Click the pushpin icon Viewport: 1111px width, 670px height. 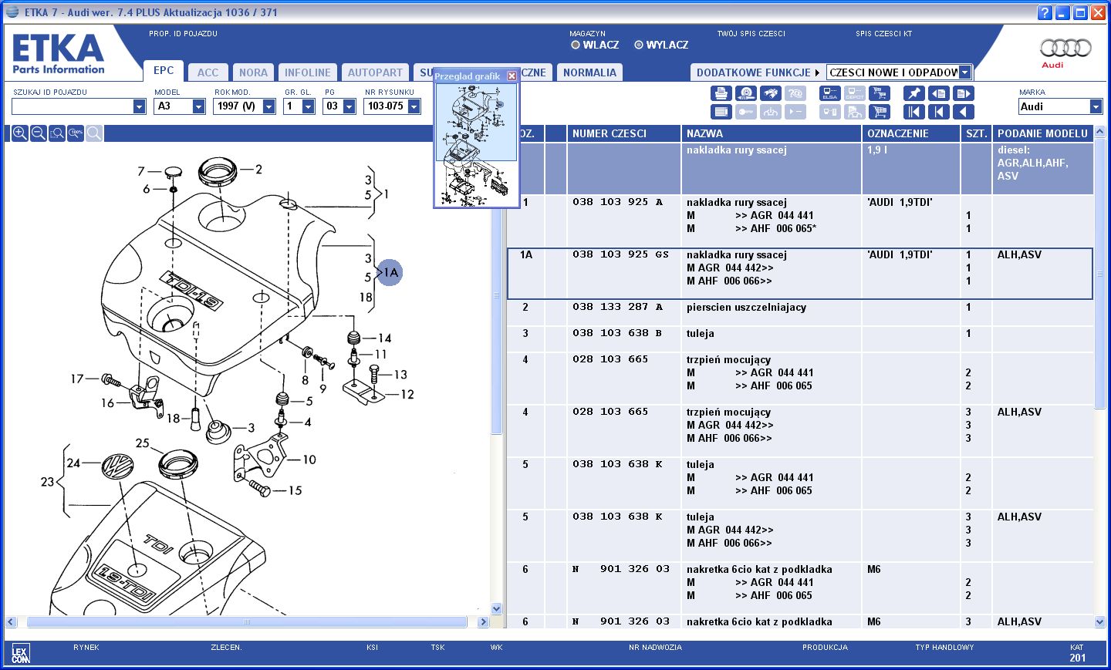913,93
